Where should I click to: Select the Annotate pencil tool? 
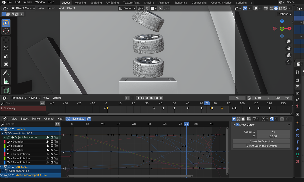pyautogui.click(x=6, y=73)
